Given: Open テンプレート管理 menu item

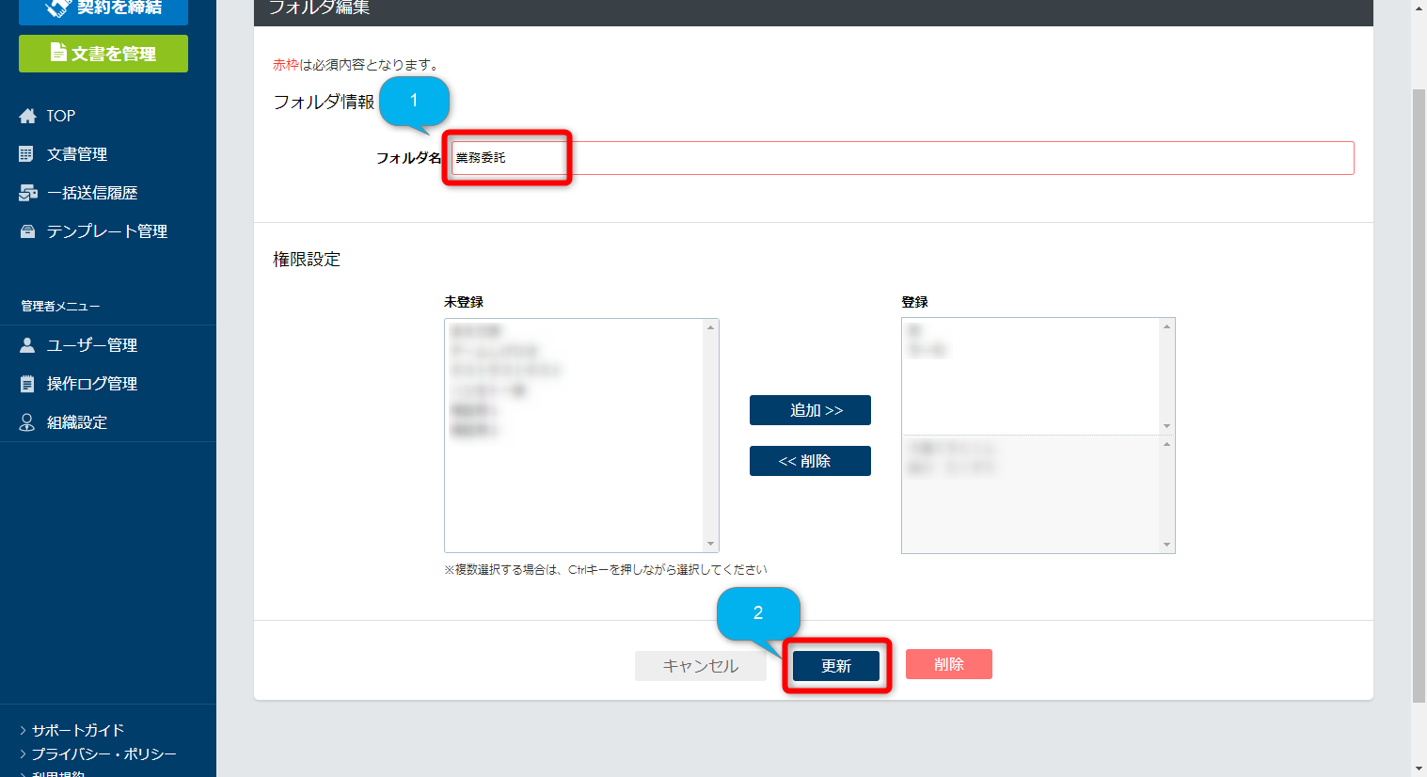Looking at the screenshot, I should (x=107, y=231).
